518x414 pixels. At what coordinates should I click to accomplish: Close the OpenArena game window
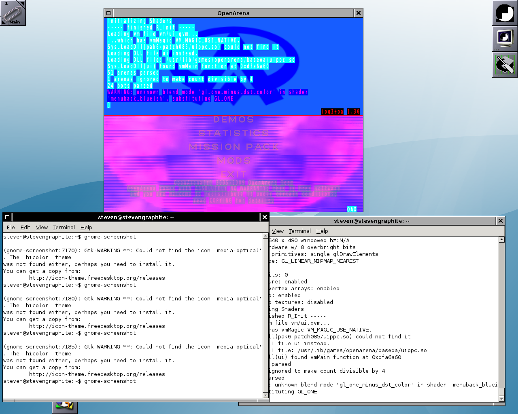pos(358,13)
